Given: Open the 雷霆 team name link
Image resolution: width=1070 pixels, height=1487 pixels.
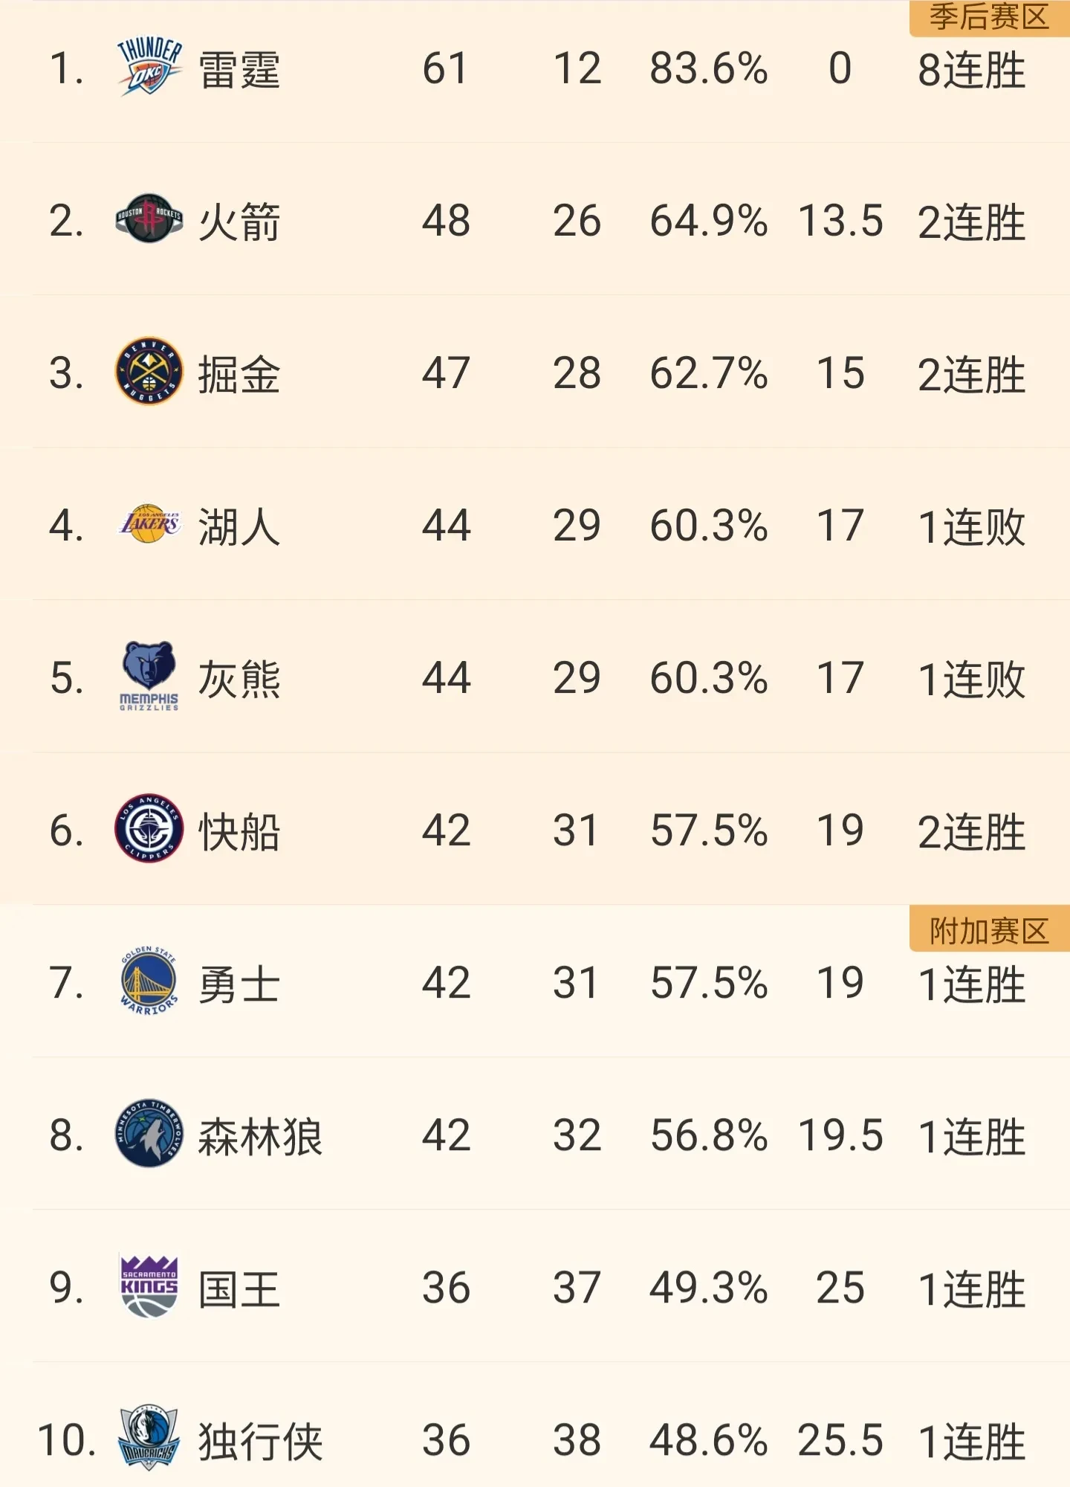Looking at the screenshot, I should 239,70.
